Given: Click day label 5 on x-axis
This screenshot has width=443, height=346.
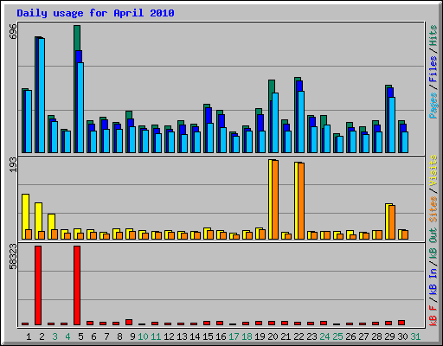Looking at the screenshot, I should tap(80, 336).
